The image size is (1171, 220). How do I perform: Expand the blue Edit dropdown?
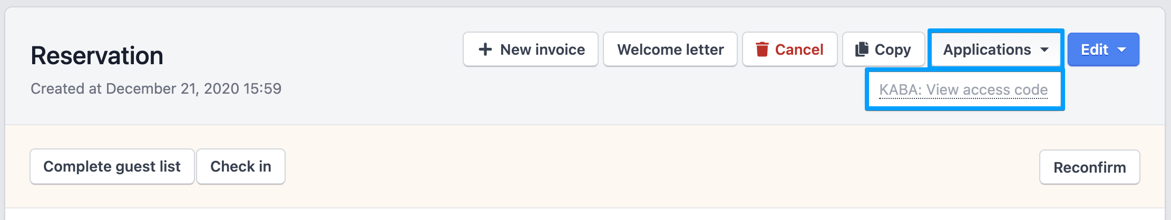click(1103, 49)
